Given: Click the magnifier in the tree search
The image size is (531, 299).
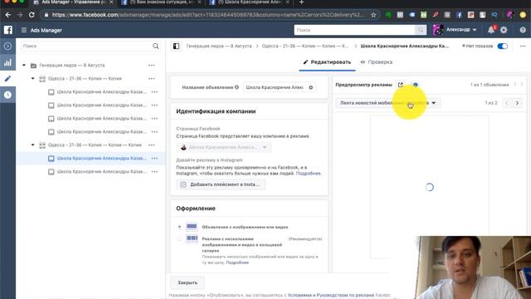Looking at the screenshot, I should (x=155, y=47).
